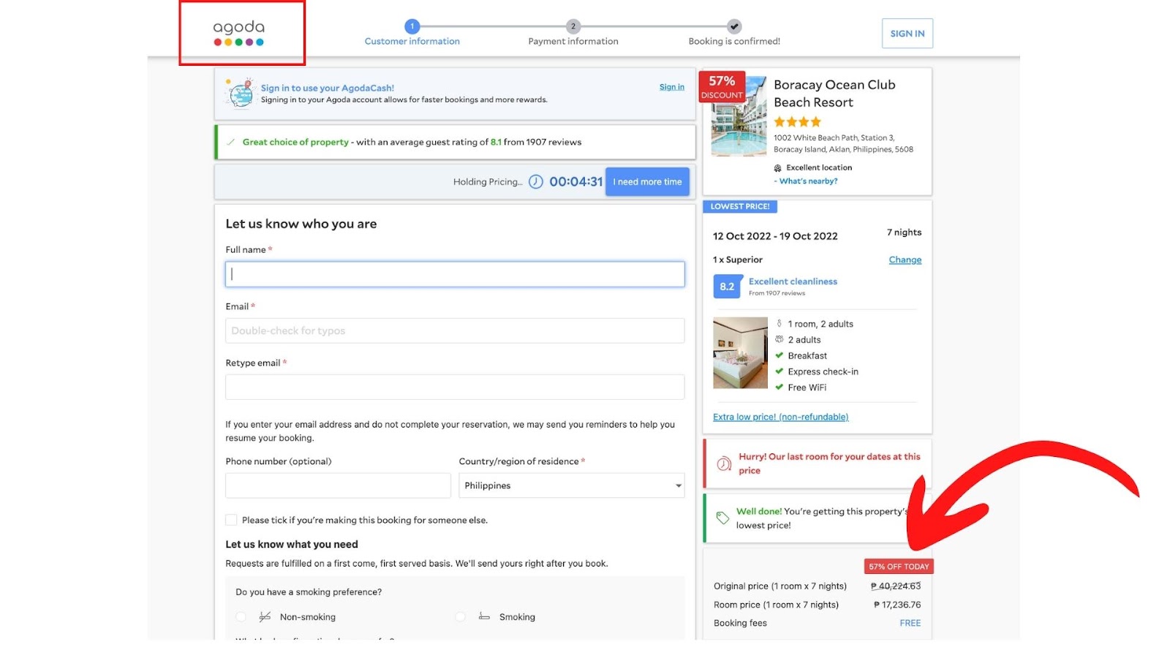
Task: Click the 1 x Superior room text
Action: pyautogui.click(x=738, y=260)
